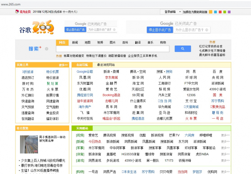Viewport: 251px width, 174px height.
Task: Open the 淘宝网 link
Action: 138,83
